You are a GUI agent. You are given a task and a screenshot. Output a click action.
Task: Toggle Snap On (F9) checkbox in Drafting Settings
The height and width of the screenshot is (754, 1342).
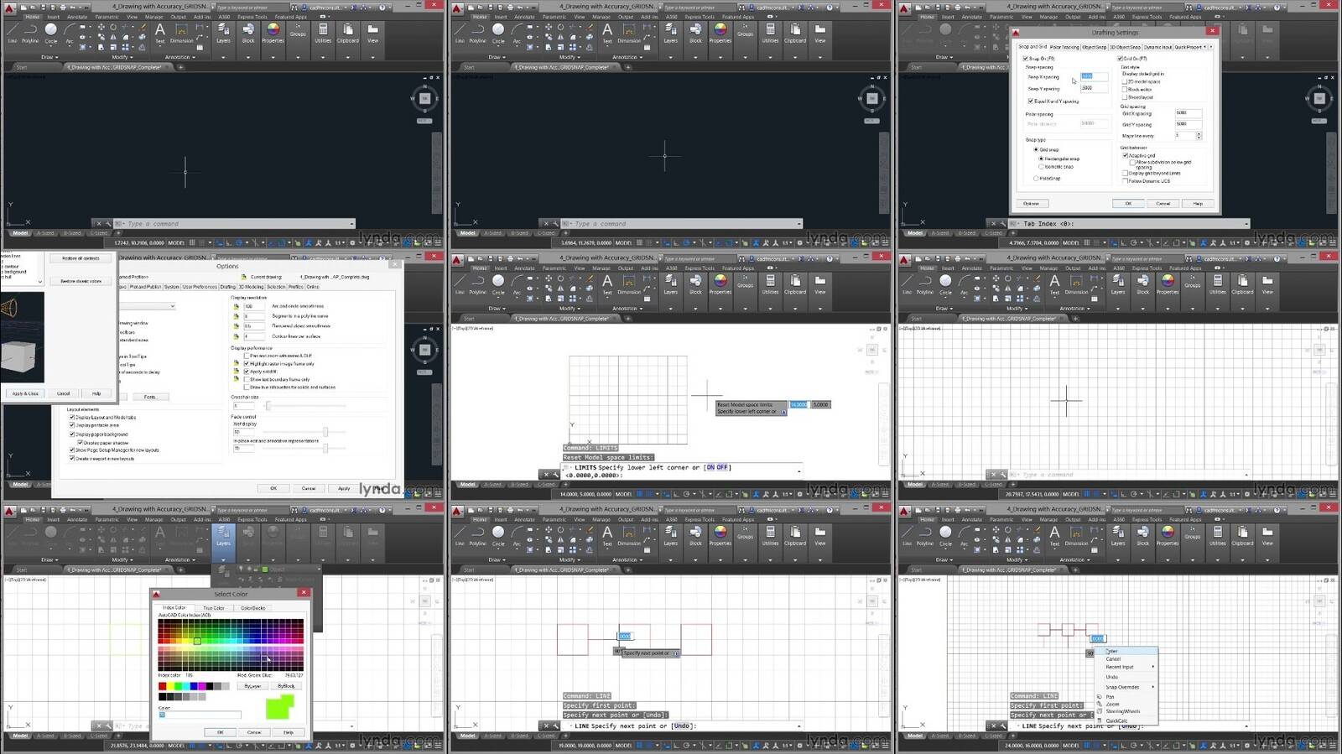coord(1025,59)
